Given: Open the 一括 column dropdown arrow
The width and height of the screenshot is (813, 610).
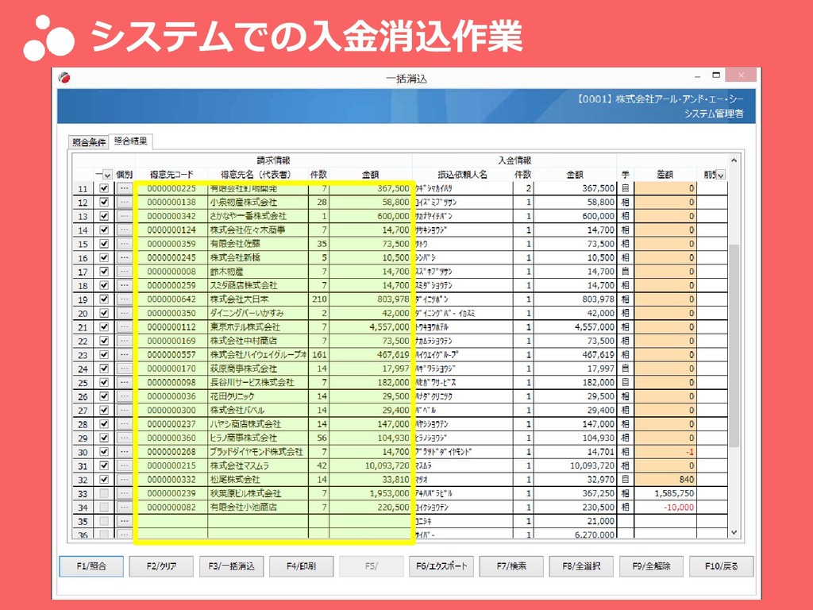Looking at the screenshot, I should (107, 175).
